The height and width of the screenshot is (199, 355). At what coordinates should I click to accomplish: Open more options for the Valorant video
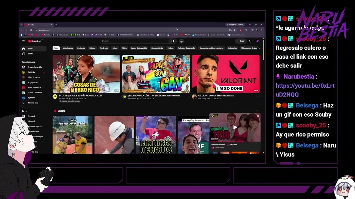pos(258,96)
